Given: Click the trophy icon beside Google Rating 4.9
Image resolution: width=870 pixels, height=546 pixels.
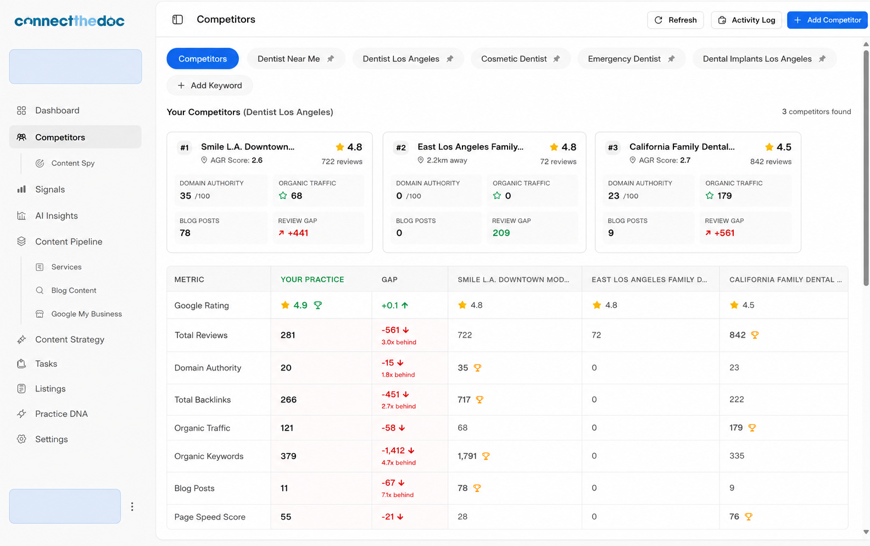Looking at the screenshot, I should [317, 305].
